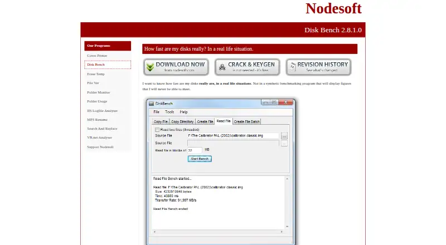Image resolution: width=446 pixels, height=245 pixels.
Task: Click the Size bytes line in log
Action: pos(173,192)
